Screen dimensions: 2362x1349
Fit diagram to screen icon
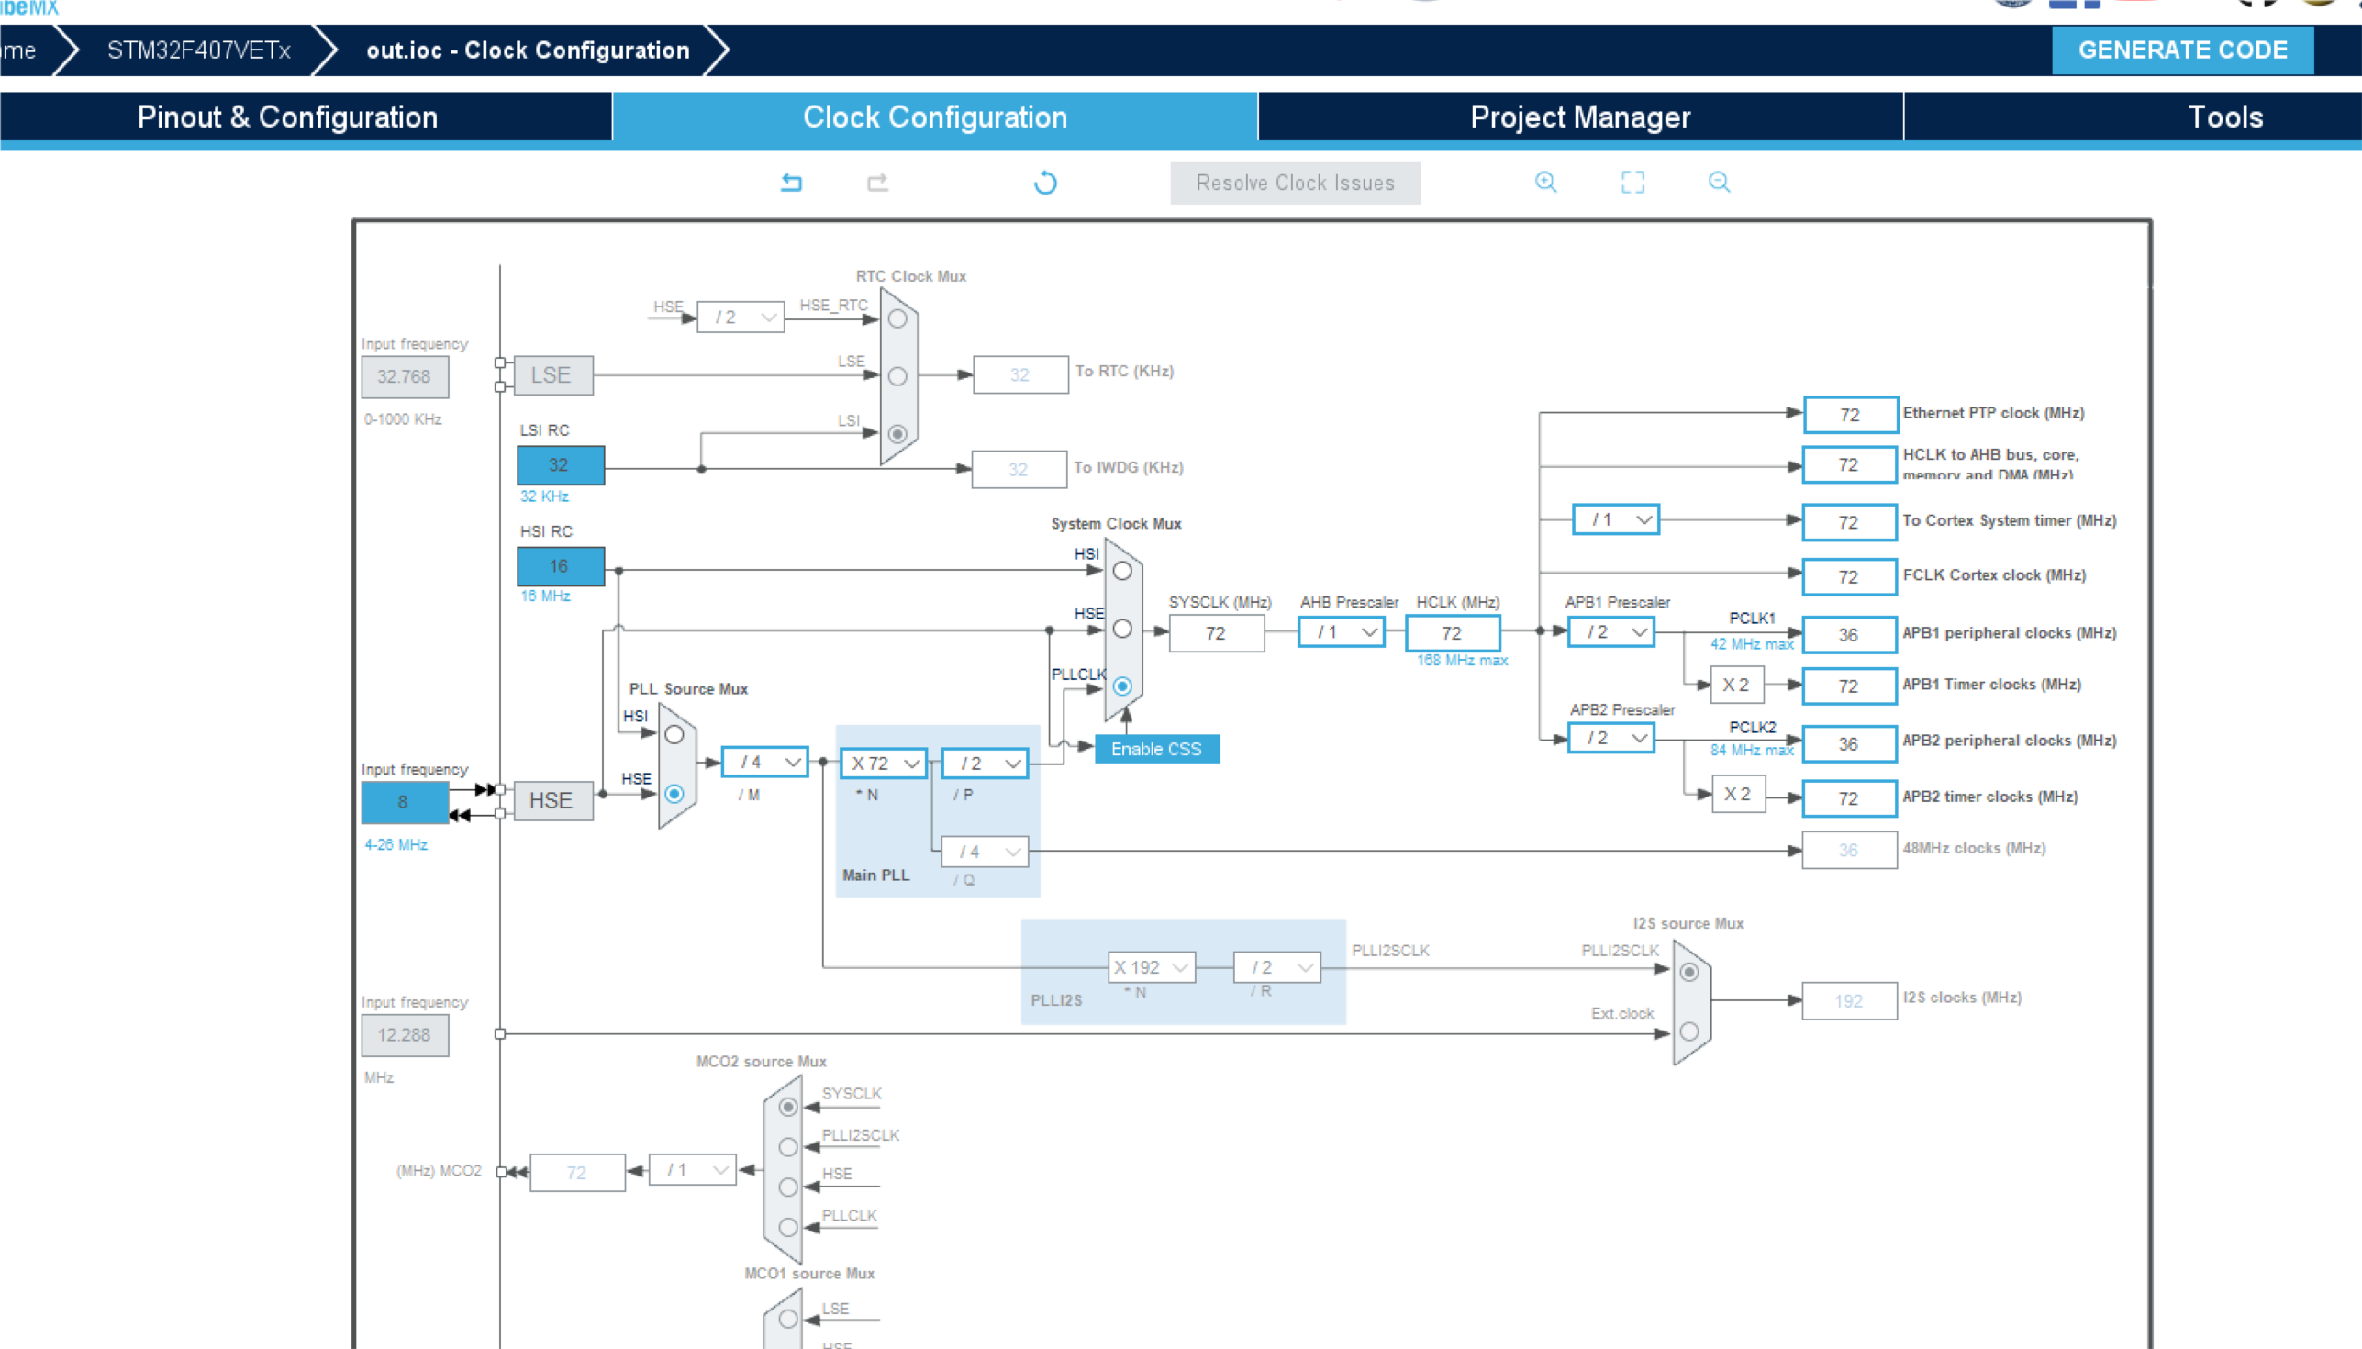(x=1632, y=182)
